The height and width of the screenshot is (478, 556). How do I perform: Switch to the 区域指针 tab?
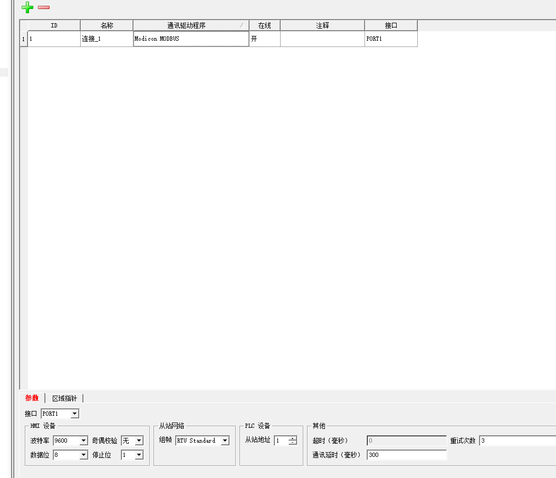coord(64,398)
